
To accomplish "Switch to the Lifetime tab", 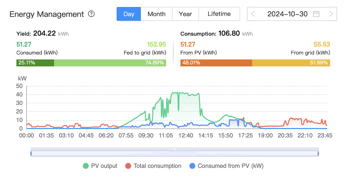I will click(x=219, y=14).
